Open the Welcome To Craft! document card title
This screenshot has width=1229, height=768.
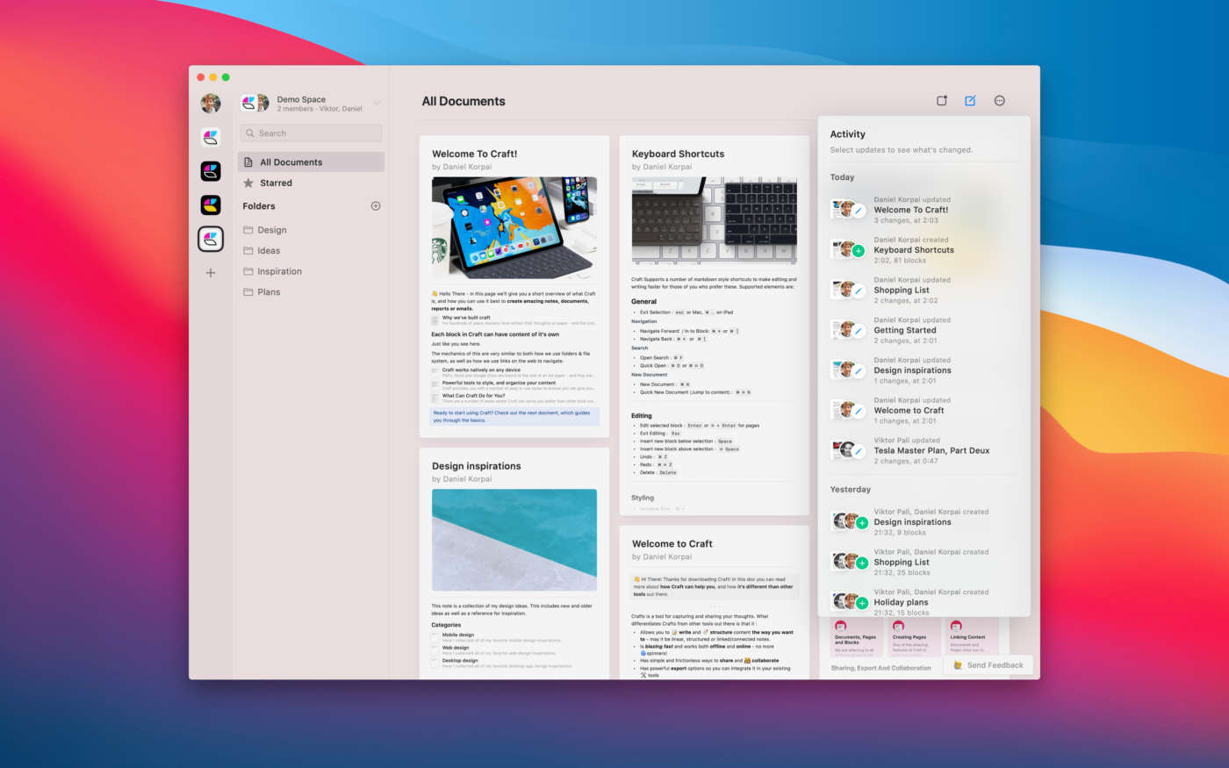474,154
